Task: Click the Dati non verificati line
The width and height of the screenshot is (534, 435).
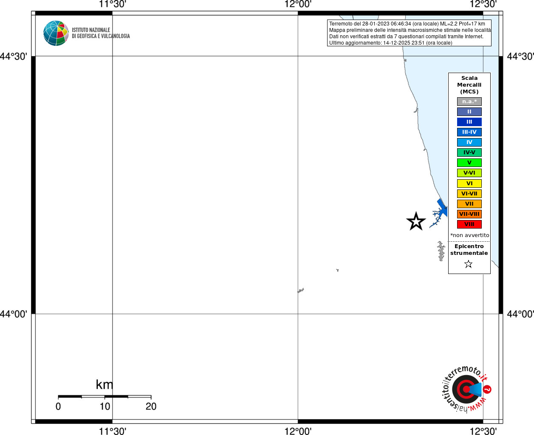Action: pos(406,37)
